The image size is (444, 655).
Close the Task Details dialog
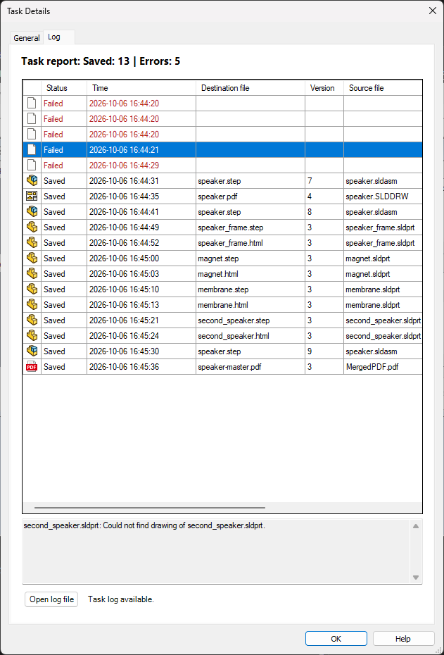(x=433, y=11)
